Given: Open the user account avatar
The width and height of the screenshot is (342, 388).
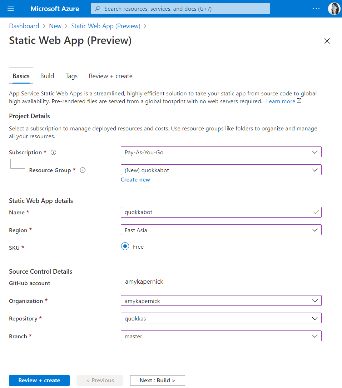Looking at the screenshot, I should point(334,9).
